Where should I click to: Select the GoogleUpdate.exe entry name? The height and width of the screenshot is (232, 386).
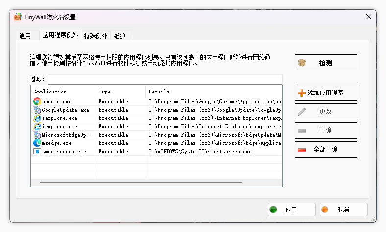point(65,110)
